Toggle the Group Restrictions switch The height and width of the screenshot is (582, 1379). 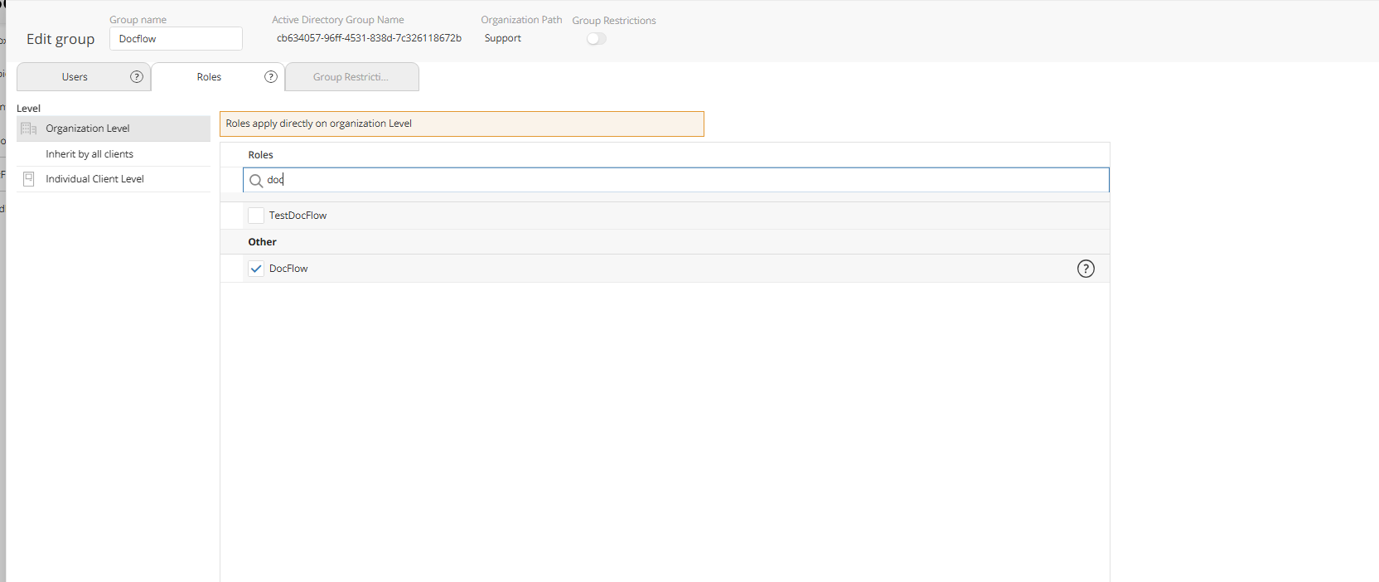click(x=596, y=39)
